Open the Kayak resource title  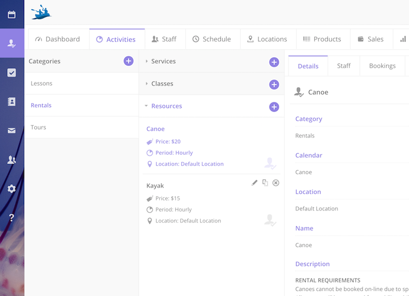tap(155, 186)
